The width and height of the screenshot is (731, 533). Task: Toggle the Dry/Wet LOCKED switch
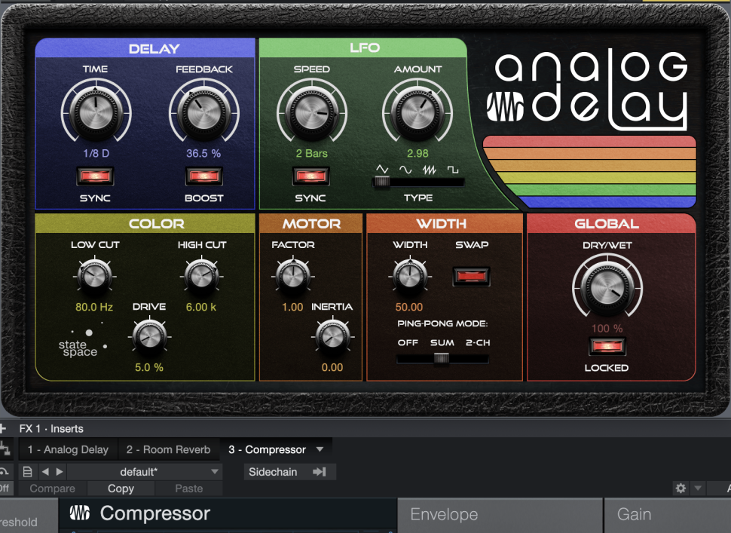pyautogui.click(x=606, y=347)
